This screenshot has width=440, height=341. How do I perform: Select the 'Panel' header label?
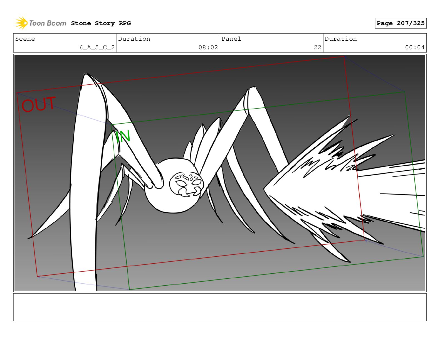[231, 39]
